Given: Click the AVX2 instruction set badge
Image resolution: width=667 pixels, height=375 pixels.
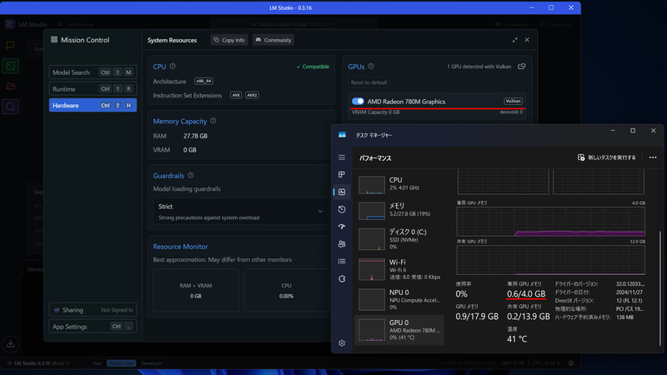Looking at the screenshot, I should coord(252,95).
